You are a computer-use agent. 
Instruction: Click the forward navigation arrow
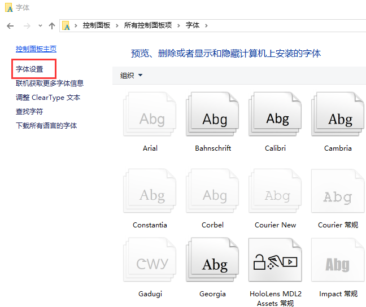coord(27,25)
